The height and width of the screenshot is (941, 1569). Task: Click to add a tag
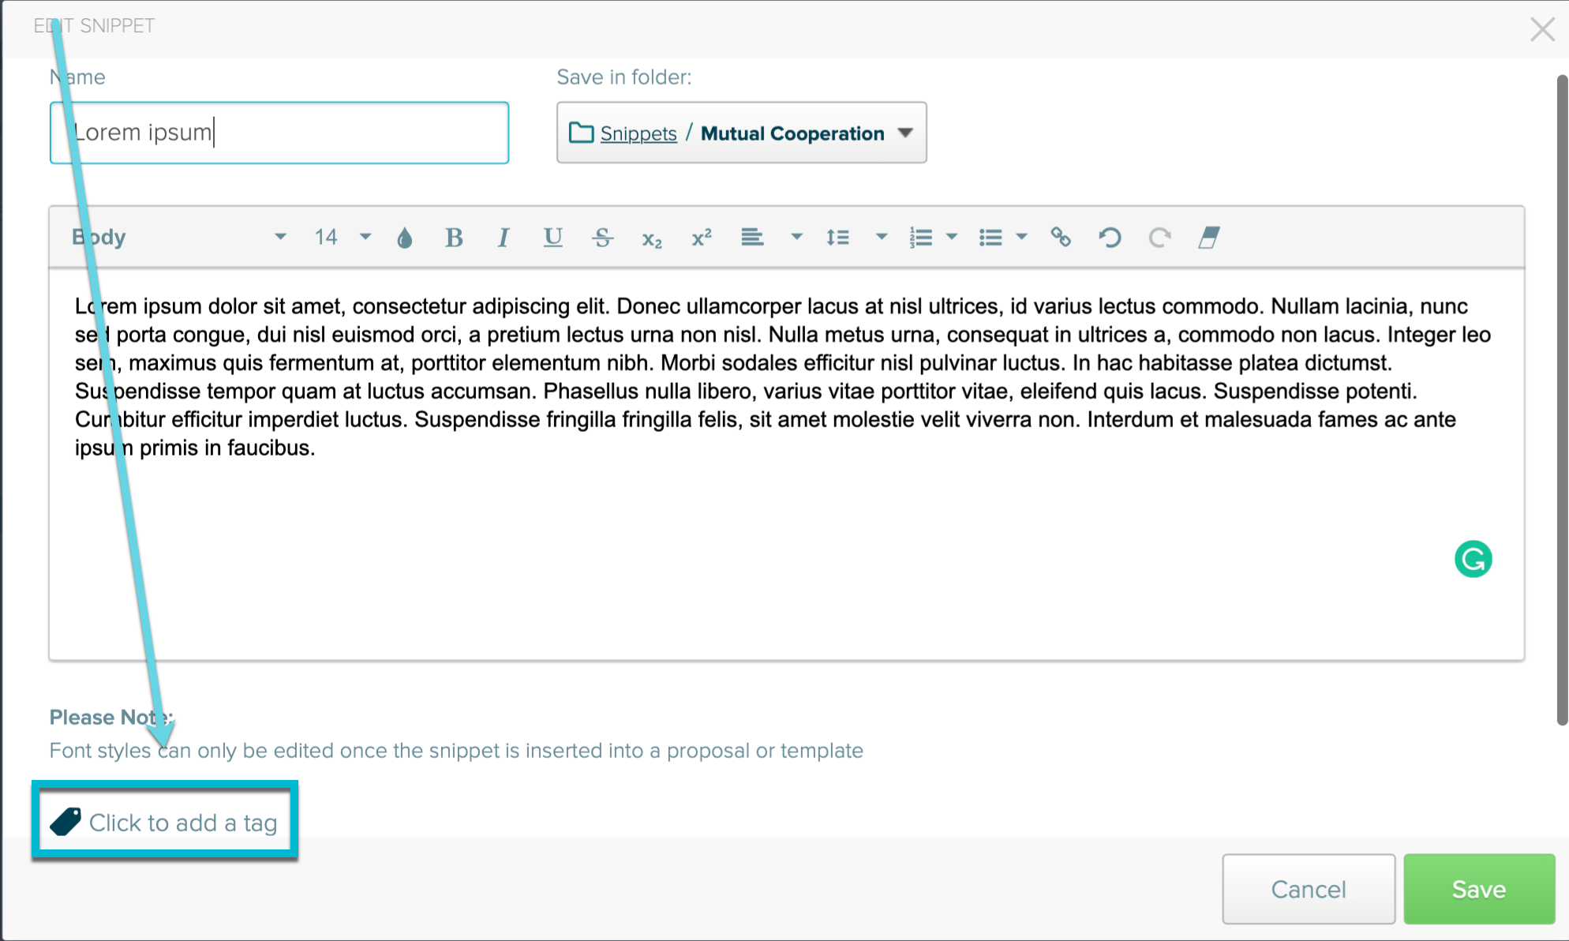(183, 823)
